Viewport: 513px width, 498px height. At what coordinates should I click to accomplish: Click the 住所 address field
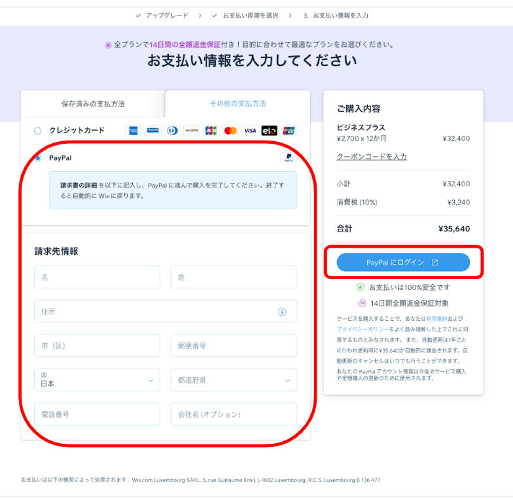(166, 311)
